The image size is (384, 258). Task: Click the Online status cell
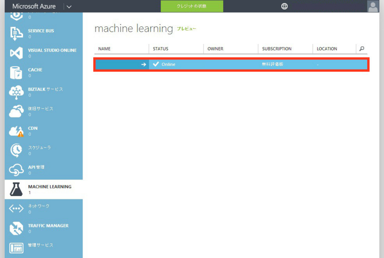[168, 64]
